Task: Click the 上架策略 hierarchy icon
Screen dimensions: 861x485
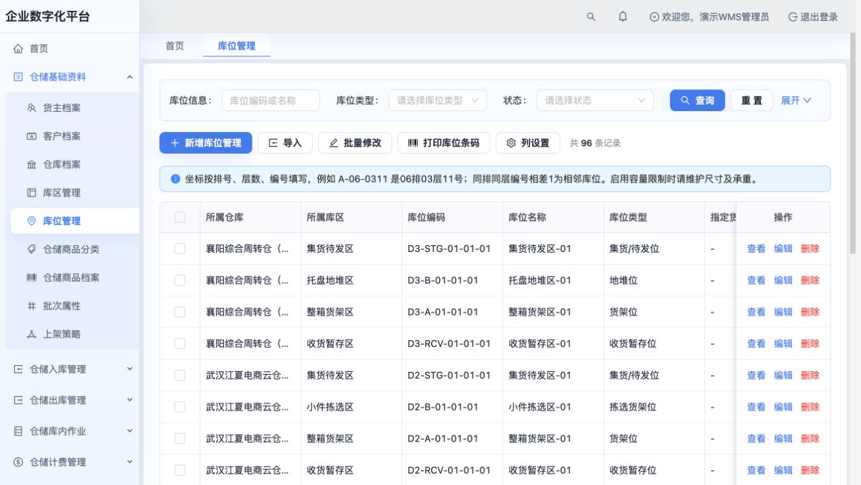Action: (x=31, y=335)
